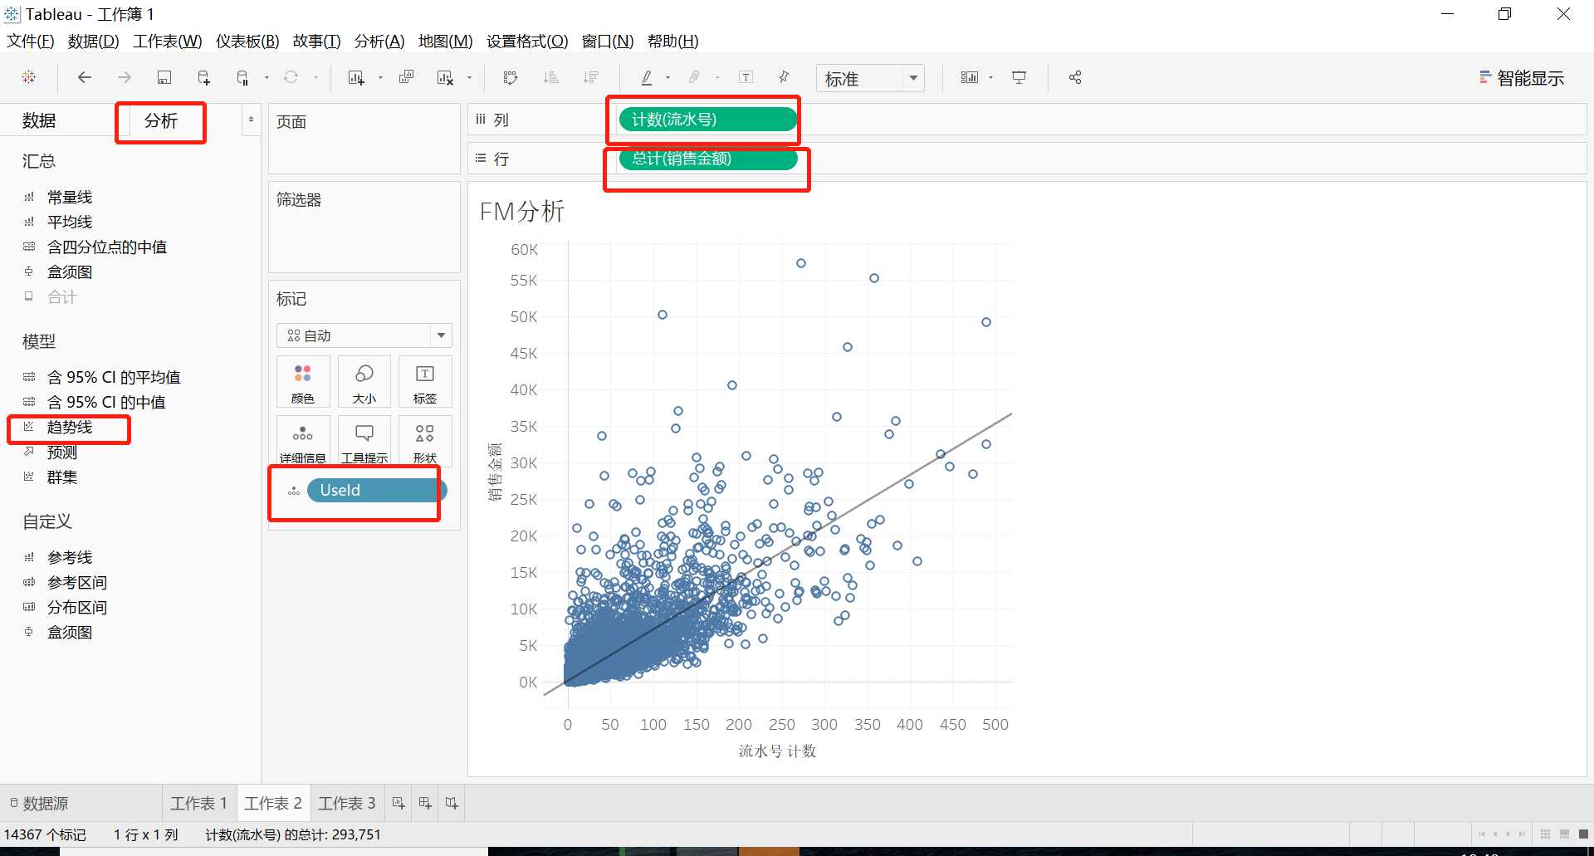Click the show/hide cards icon

(969, 77)
